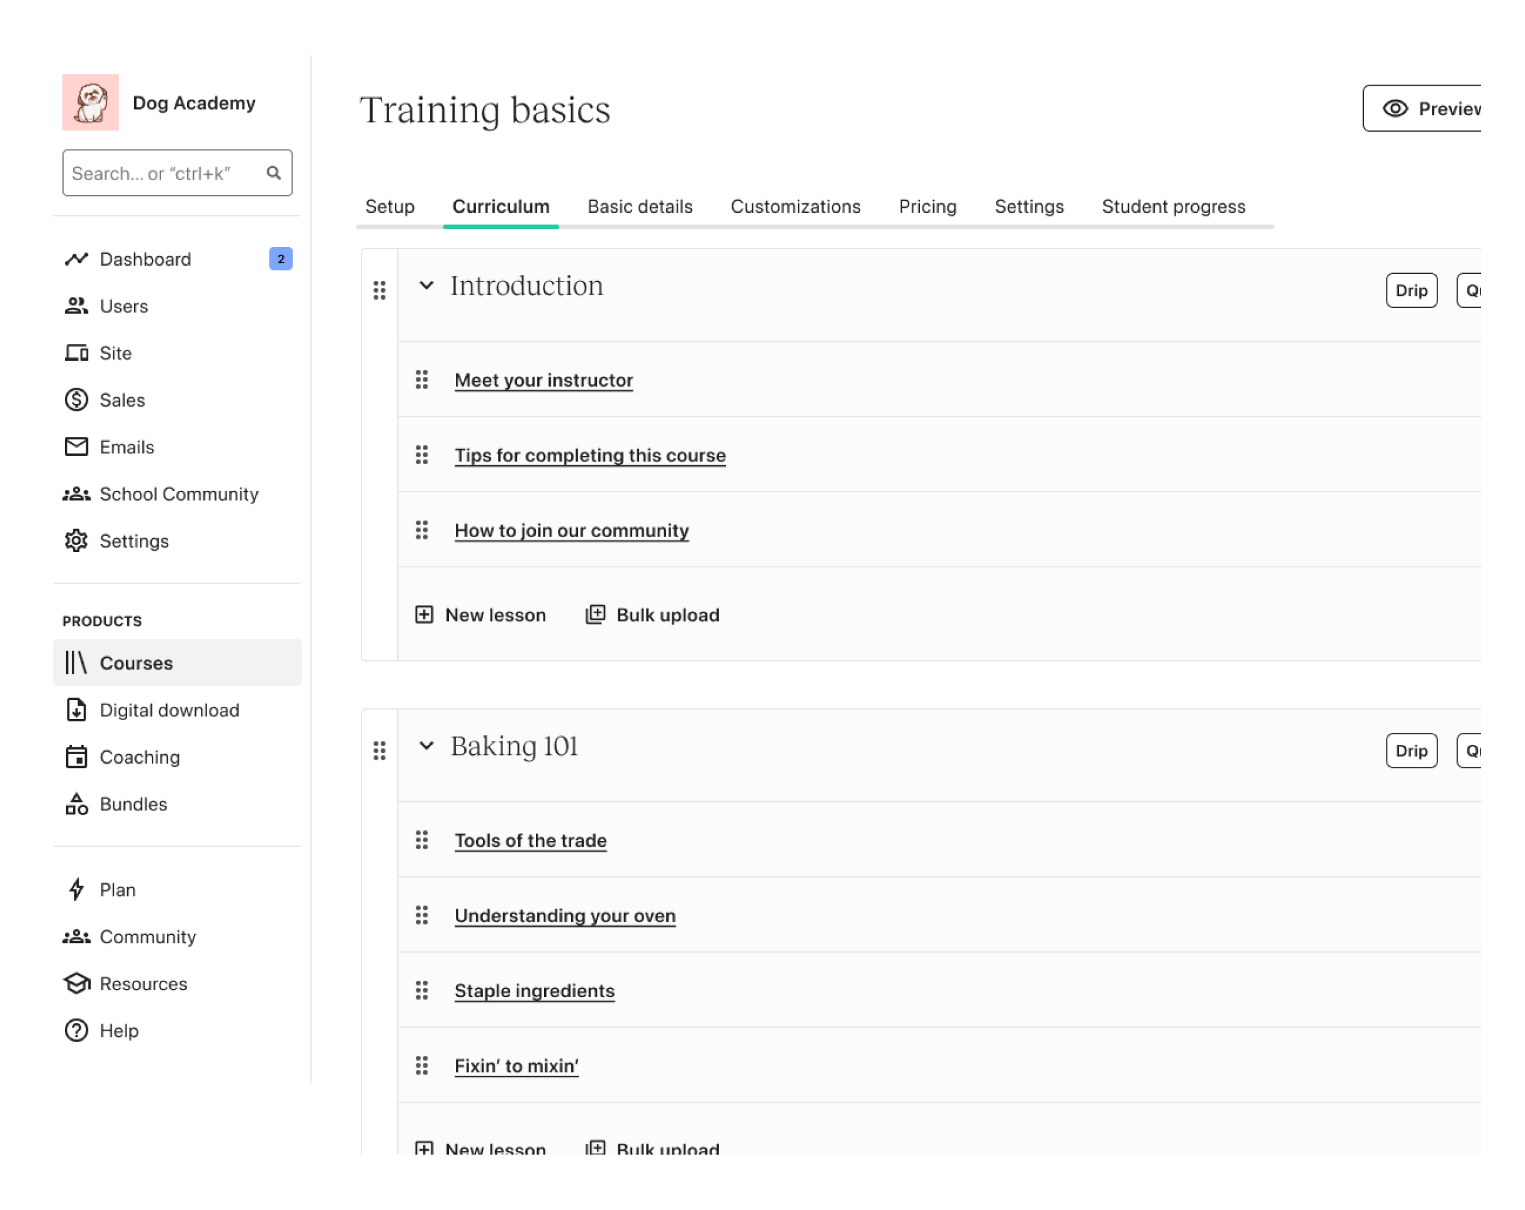Open the Coaching calendar icon
The height and width of the screenshot is (1210, 1525).
[76, 757]
